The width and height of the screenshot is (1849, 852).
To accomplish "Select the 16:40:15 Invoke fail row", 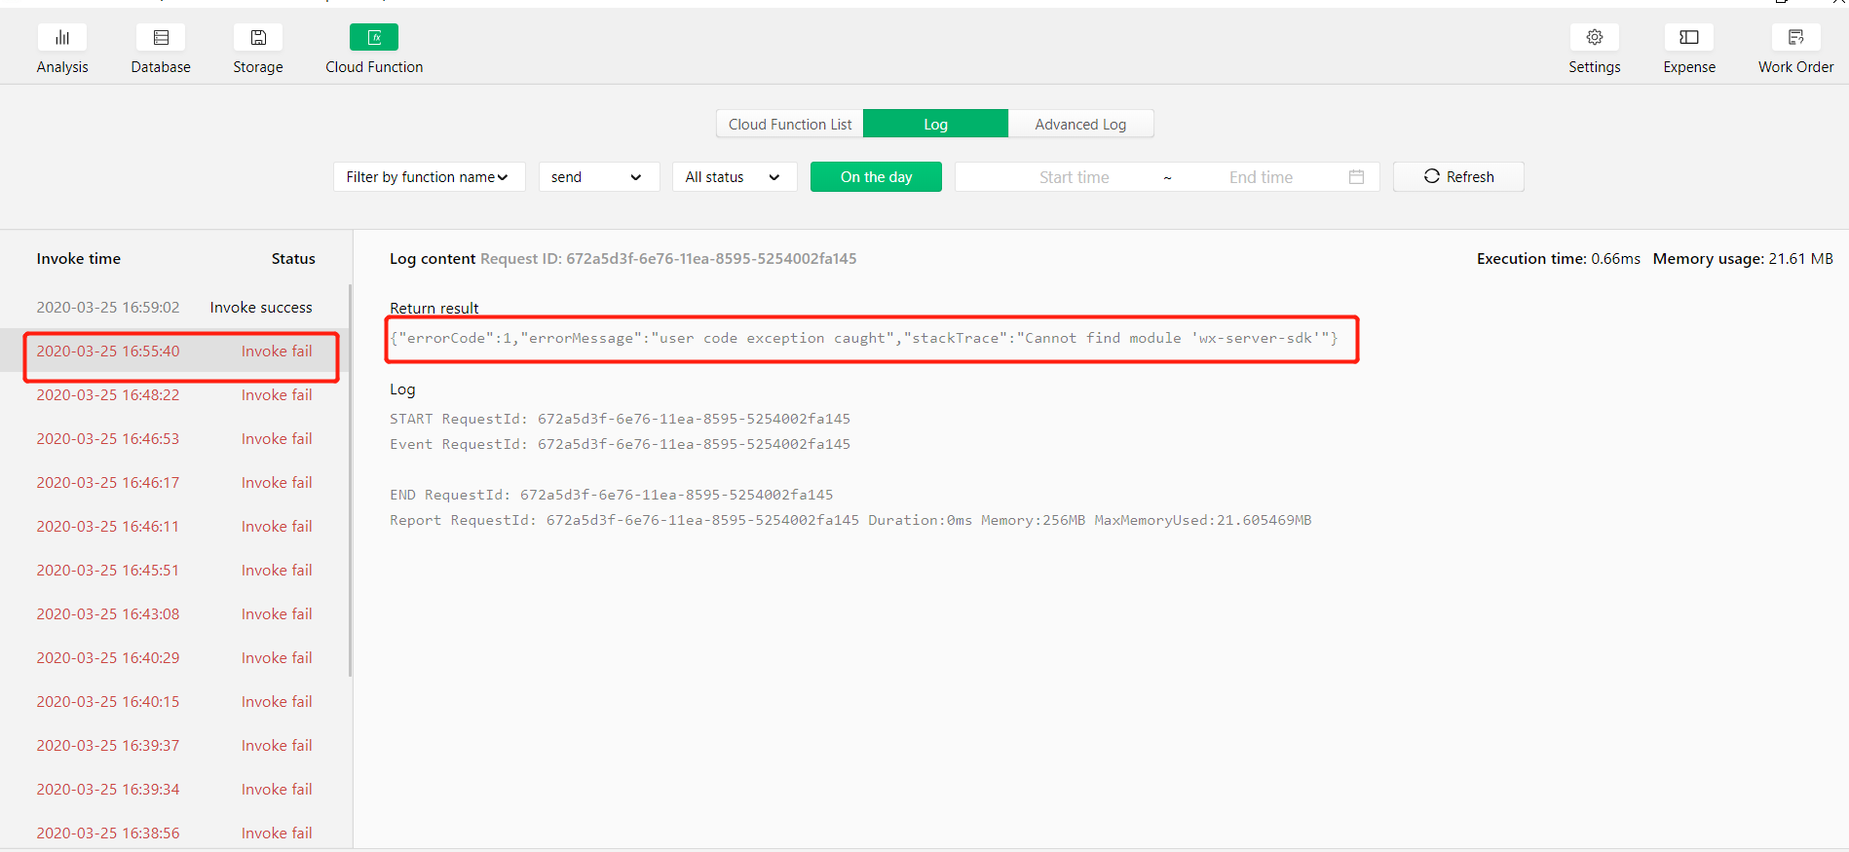I will 174,701.
